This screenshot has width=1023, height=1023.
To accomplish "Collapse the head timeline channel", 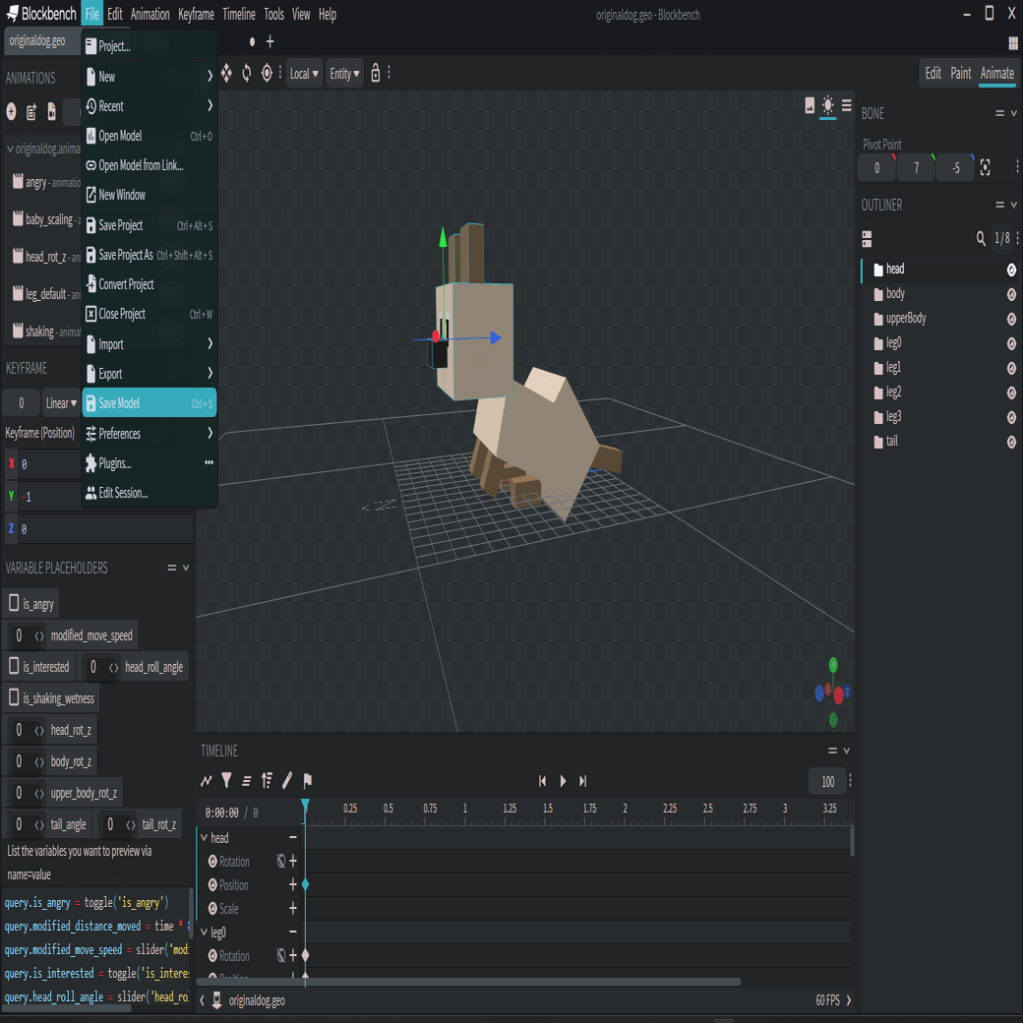I will (x=205, y=837).
